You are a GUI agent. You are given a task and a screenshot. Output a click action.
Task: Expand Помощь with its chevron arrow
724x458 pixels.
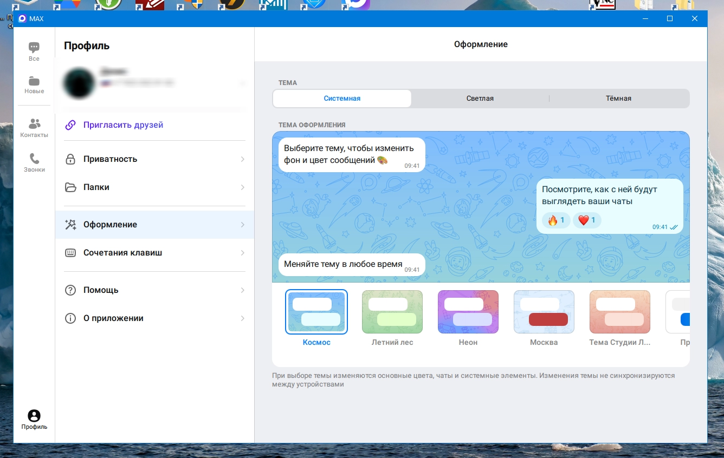(x=243, y=290)
